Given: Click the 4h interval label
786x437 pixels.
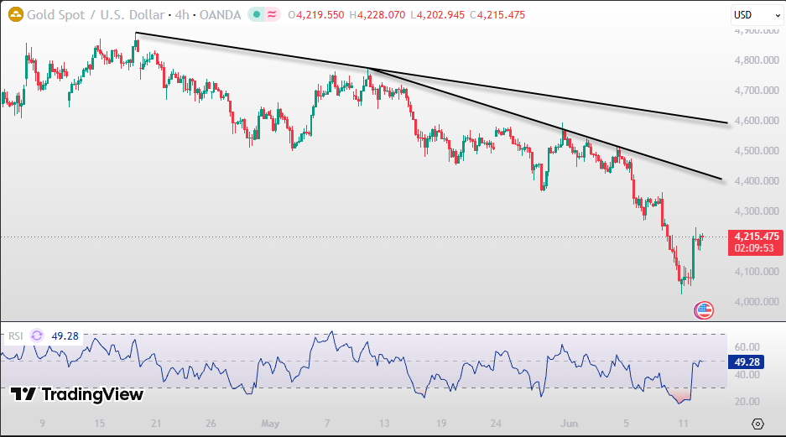Looking at the screenshot, I should (182, 15).
